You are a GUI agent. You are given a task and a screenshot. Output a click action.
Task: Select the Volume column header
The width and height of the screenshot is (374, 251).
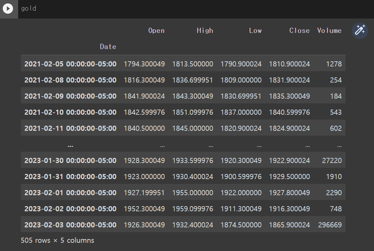[329, 30]
